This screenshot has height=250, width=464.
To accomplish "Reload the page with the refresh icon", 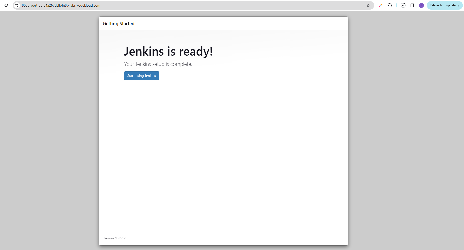I will (x=6, y=5).
